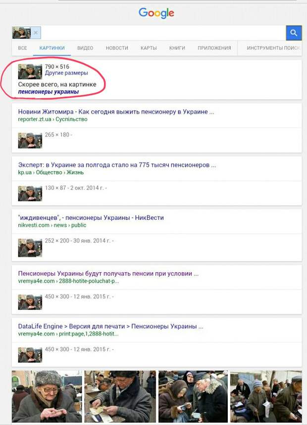Click the 130 × 87 result thumbnail
This screenshot has height=425, width=307.
[x=30, y=193]
